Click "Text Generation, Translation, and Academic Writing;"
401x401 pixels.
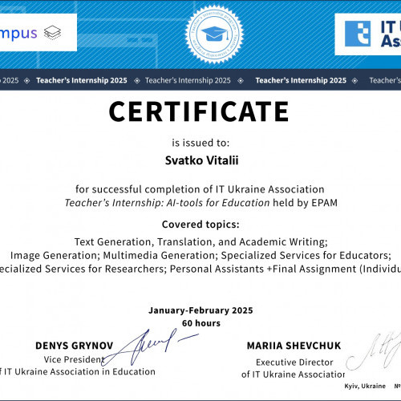coord(201,242)
